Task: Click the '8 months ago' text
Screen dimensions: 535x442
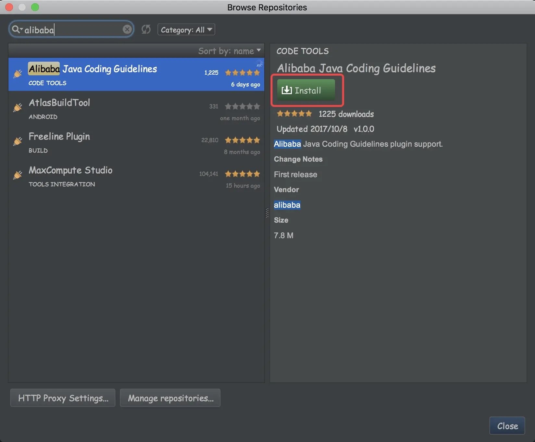Action: click(x=242, y=152)
